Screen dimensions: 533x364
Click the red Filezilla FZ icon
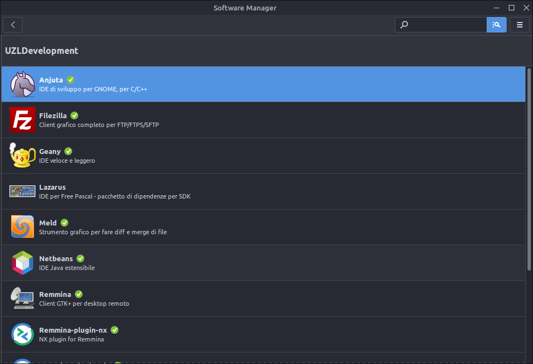(23, 120)
